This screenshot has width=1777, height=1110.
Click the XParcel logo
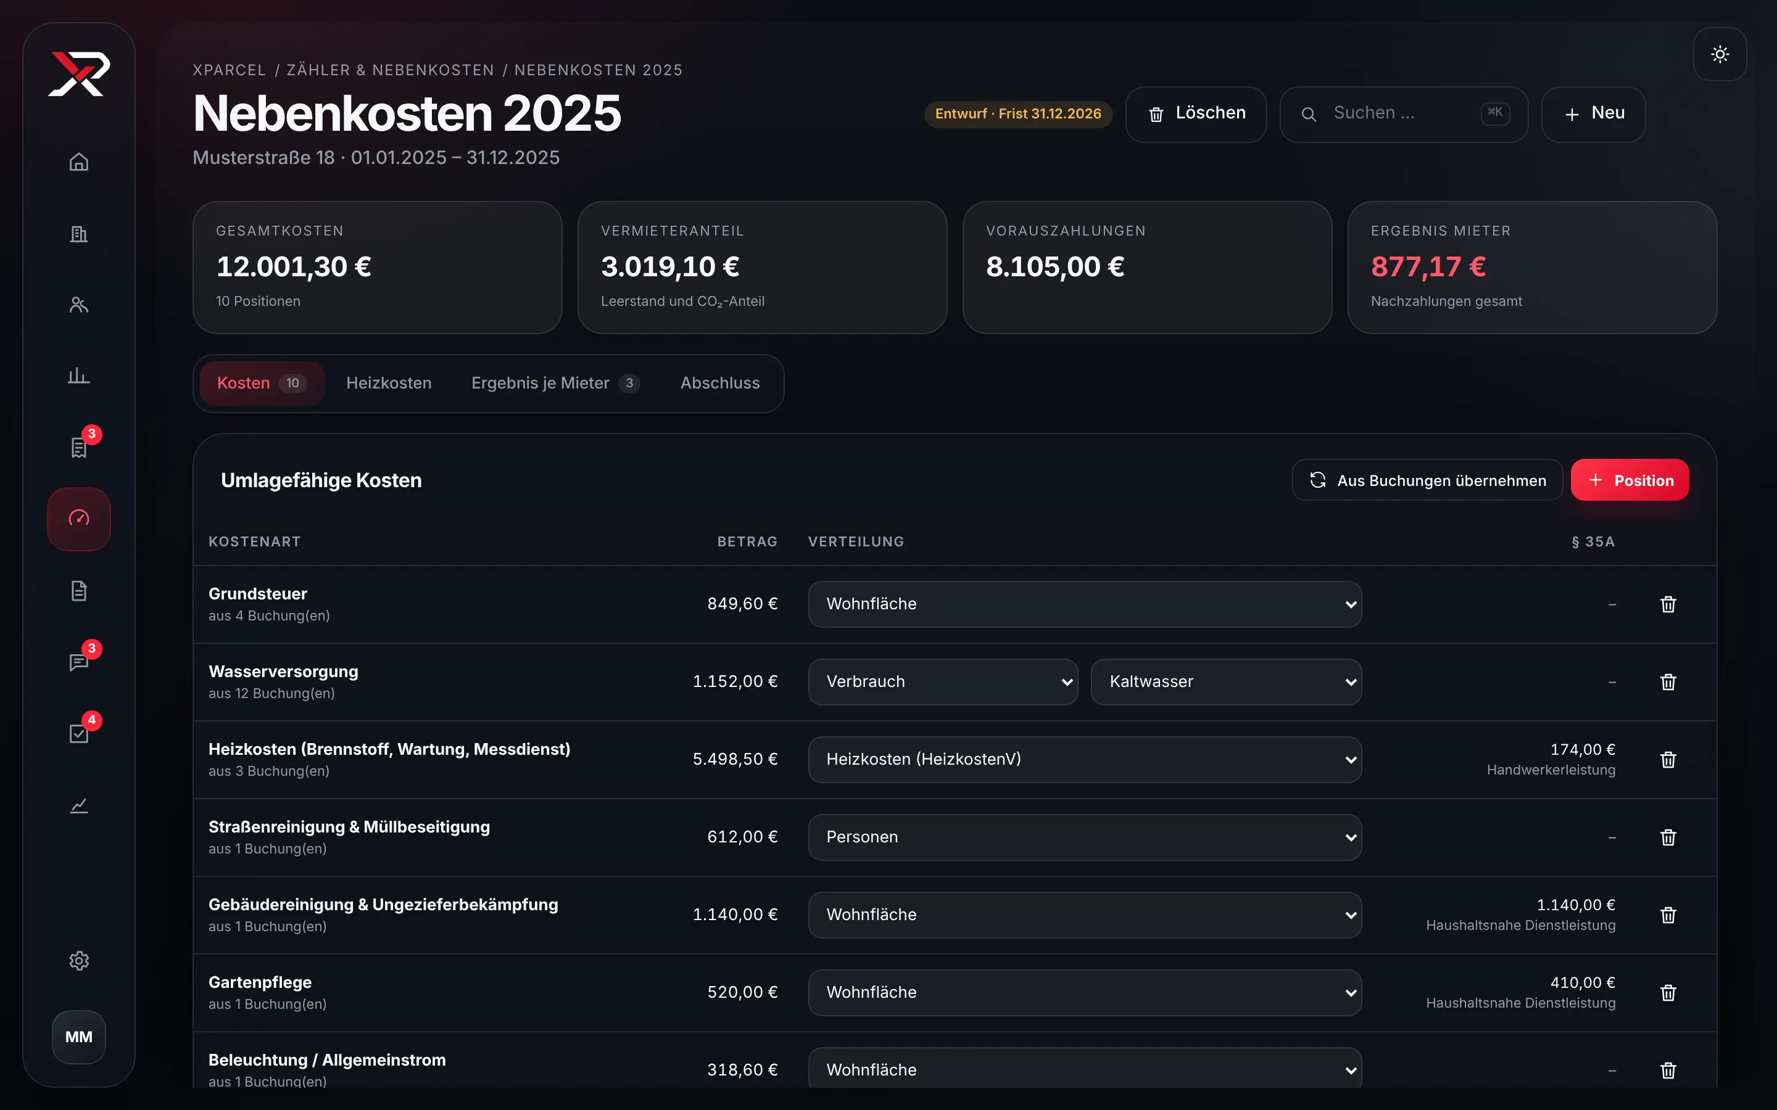point(80,73)
